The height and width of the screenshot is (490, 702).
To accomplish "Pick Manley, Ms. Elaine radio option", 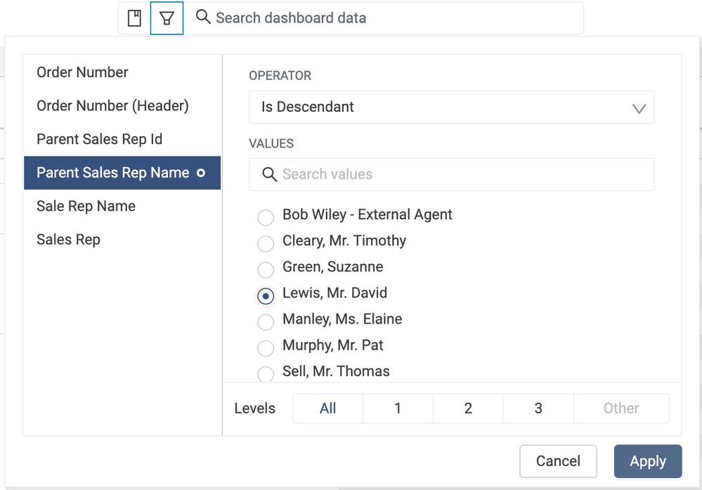I will [266, 322].
